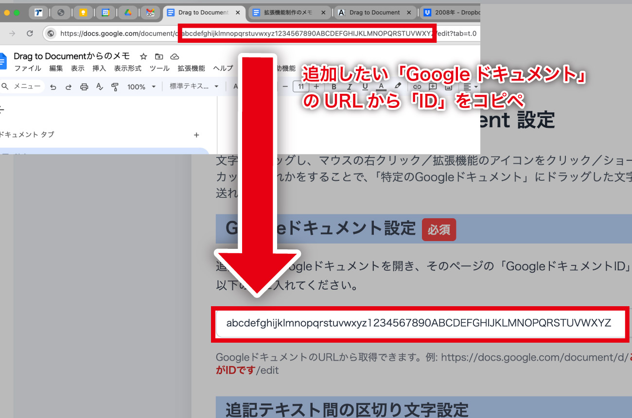Add a new document tab with plus
Image resolution: width=632 pixels, height=418 pixels.
click(x=196, y=135)
